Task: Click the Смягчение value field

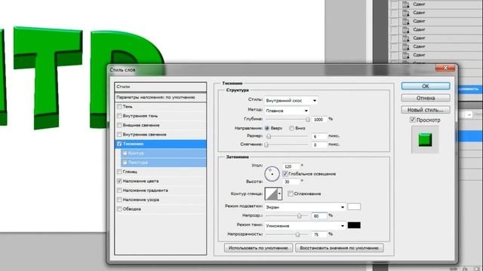Action: [x=319, y=145]
